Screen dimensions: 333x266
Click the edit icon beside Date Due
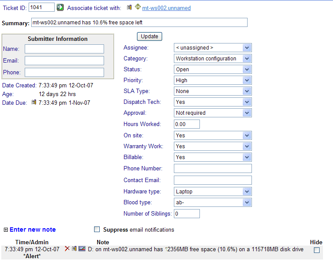click(x=34, y=103)
